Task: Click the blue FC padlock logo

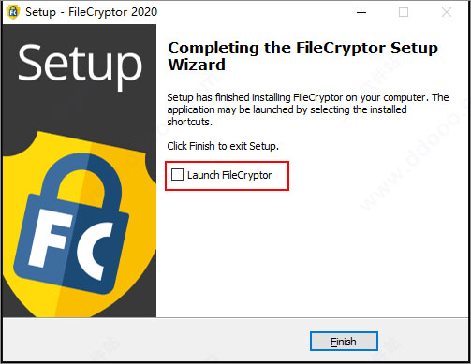Action: pos(71,225)
